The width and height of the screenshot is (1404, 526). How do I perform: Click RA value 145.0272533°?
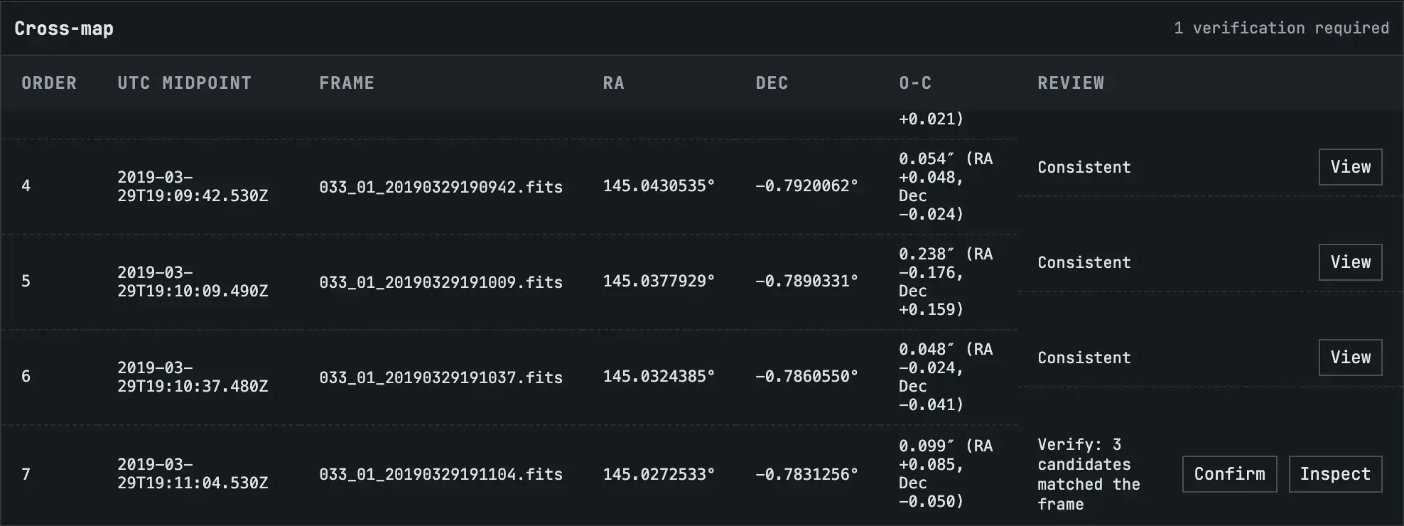click(x=659, y=474)
